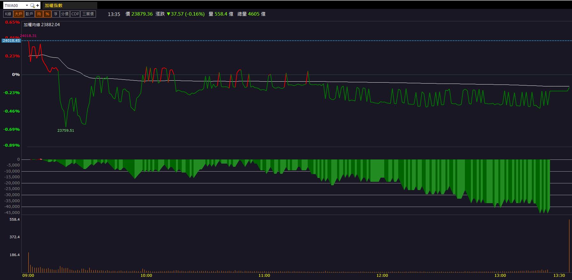Click the 12:00 time axis label
This screenshot has width=572, height=280.
coord(382,275)
